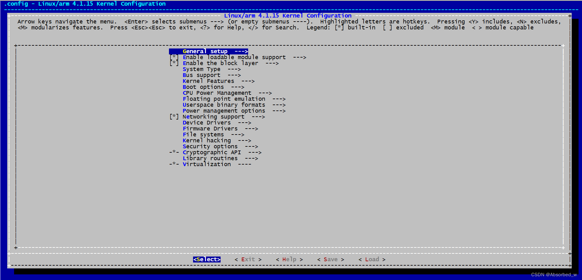Screen dimensions: 582x280
Task: Open the Boot options submenu
Action: pos(213,87)
